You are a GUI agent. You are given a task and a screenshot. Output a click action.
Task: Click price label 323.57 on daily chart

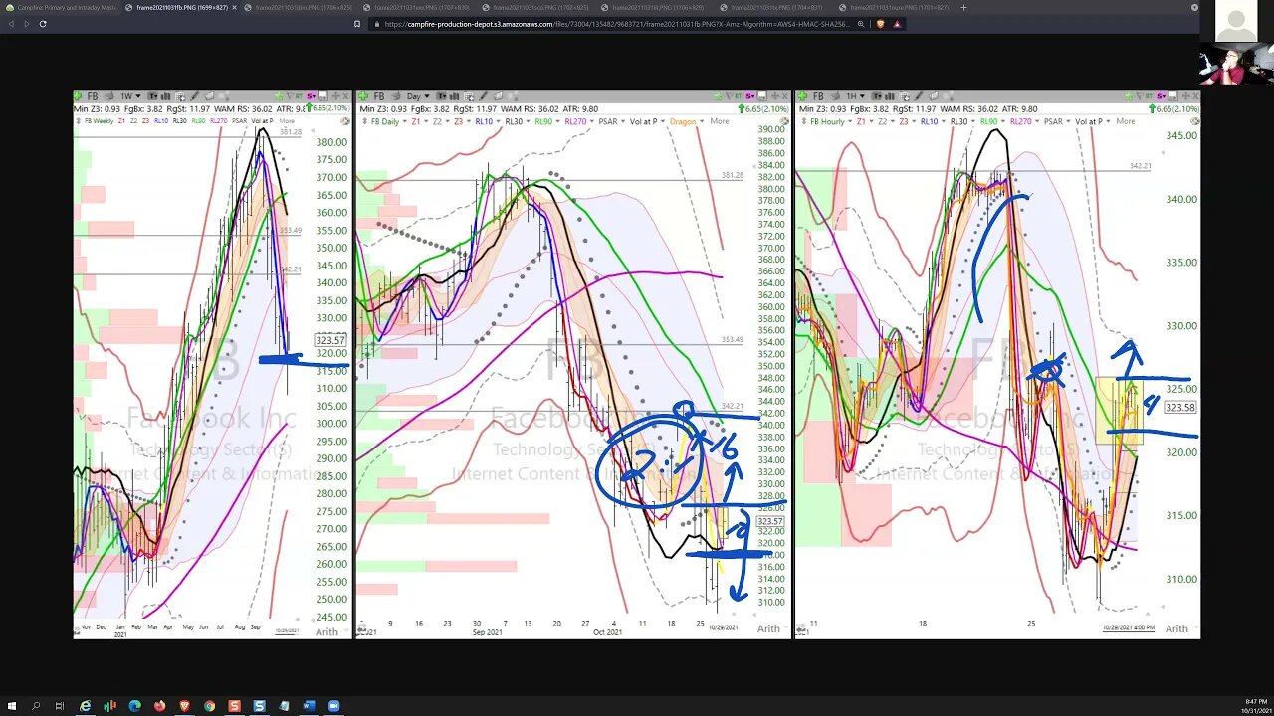pos(769,521)
